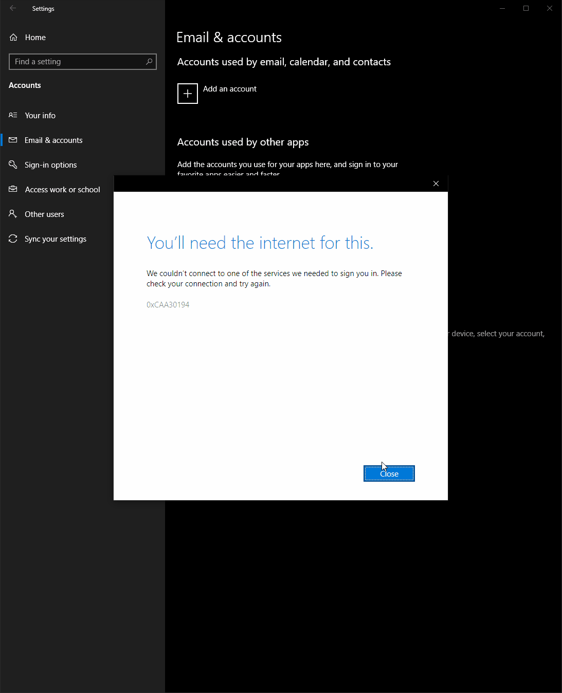Maximize the Settings window
The image size is (562, 693).
(526, 8)
